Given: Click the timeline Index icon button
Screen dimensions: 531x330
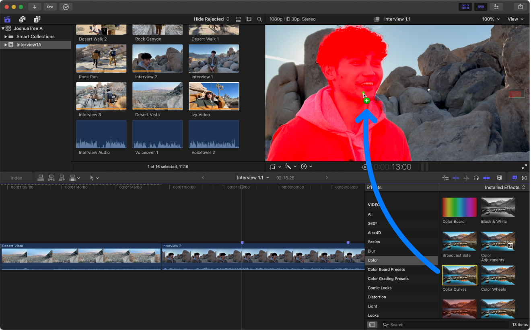Looking at the screenshot, I should [16, 178].
